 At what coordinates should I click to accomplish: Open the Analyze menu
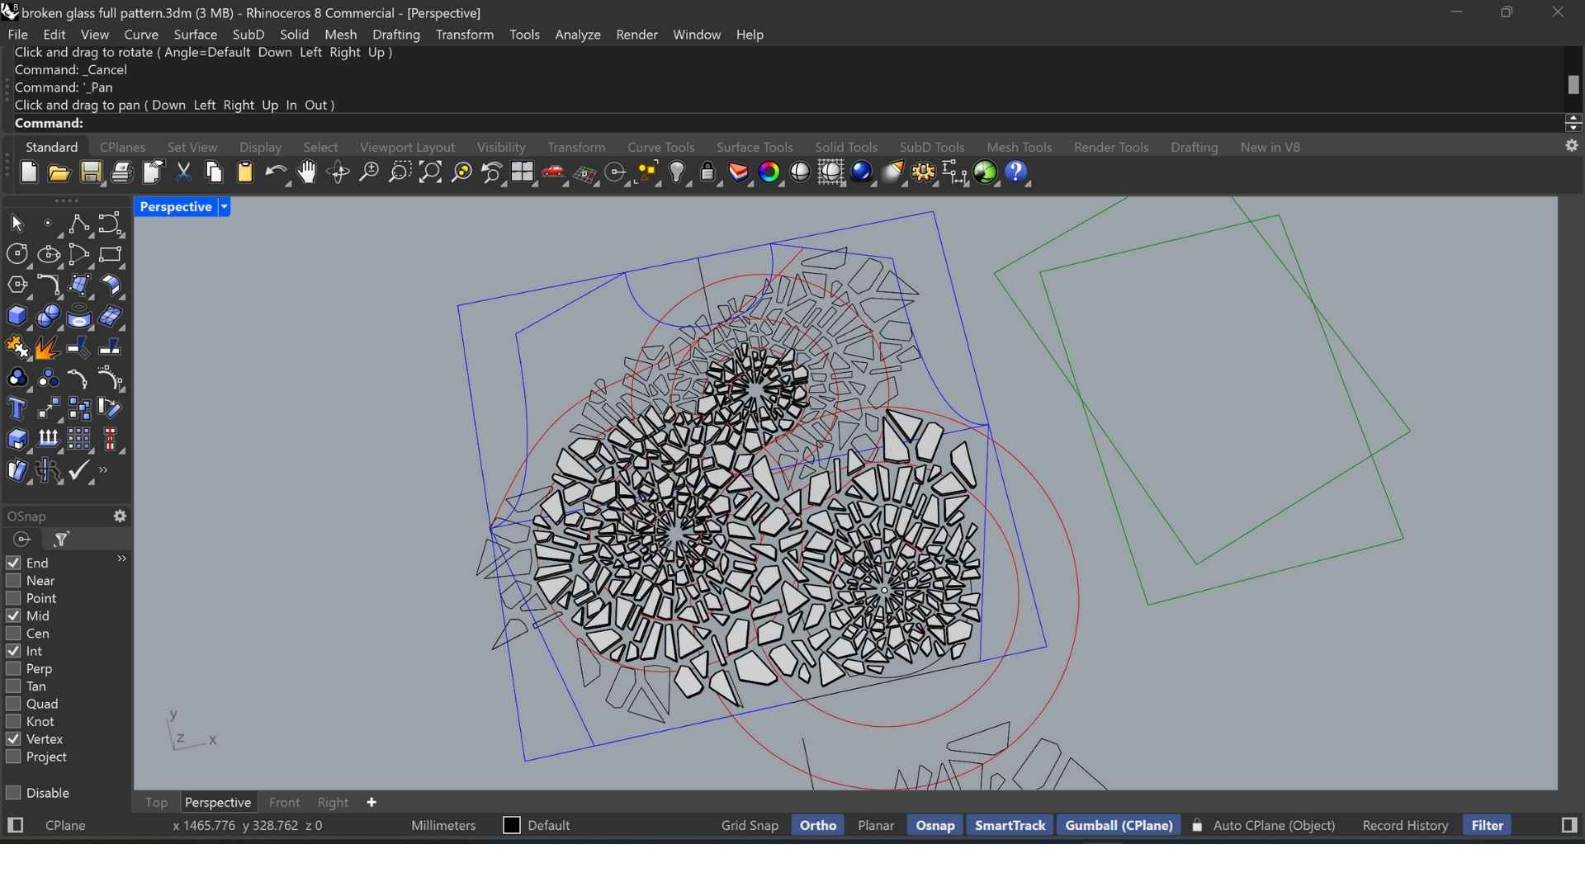578,35
